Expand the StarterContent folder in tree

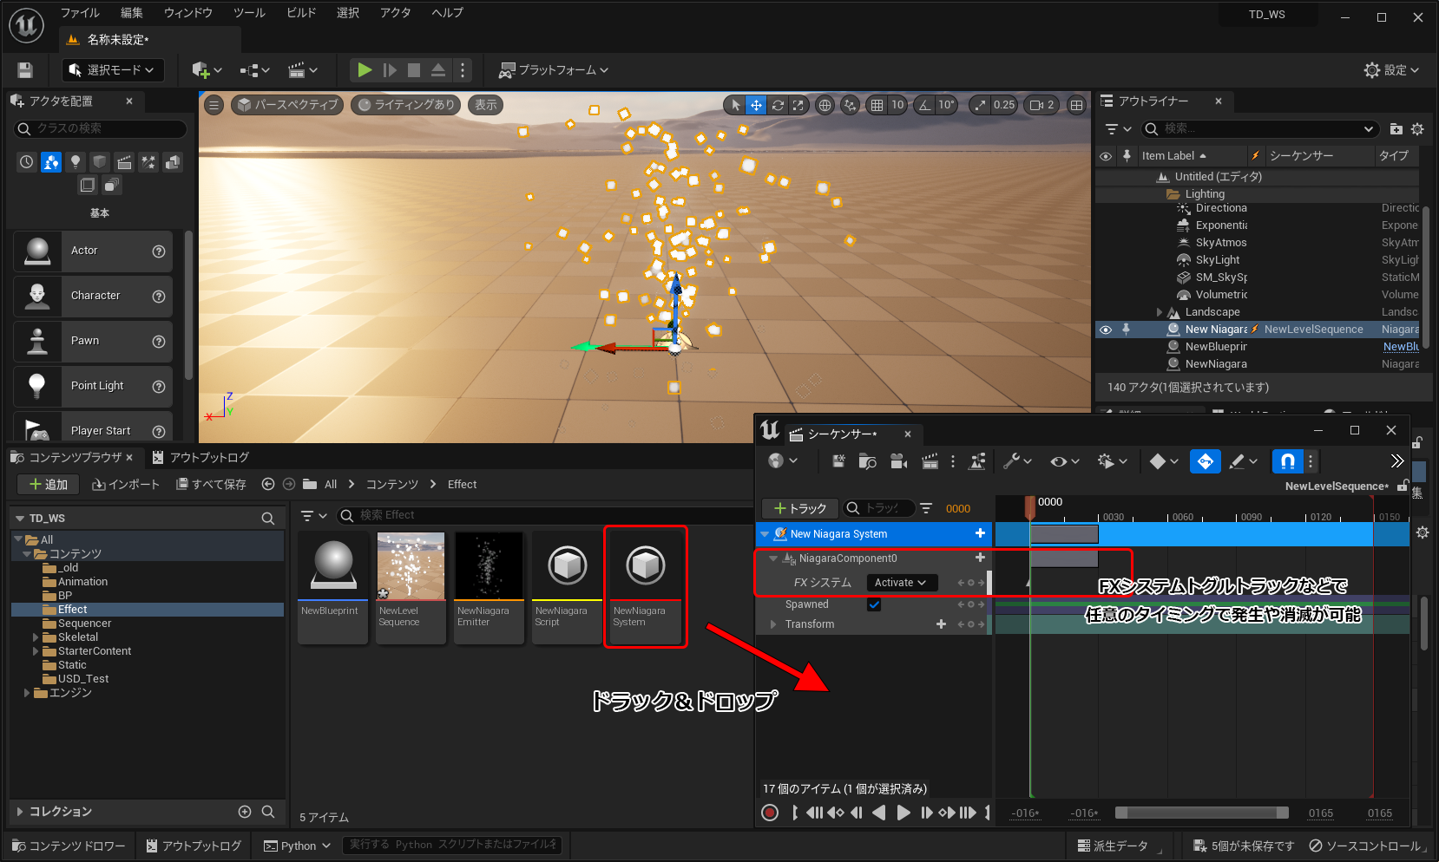pos(36,651)
